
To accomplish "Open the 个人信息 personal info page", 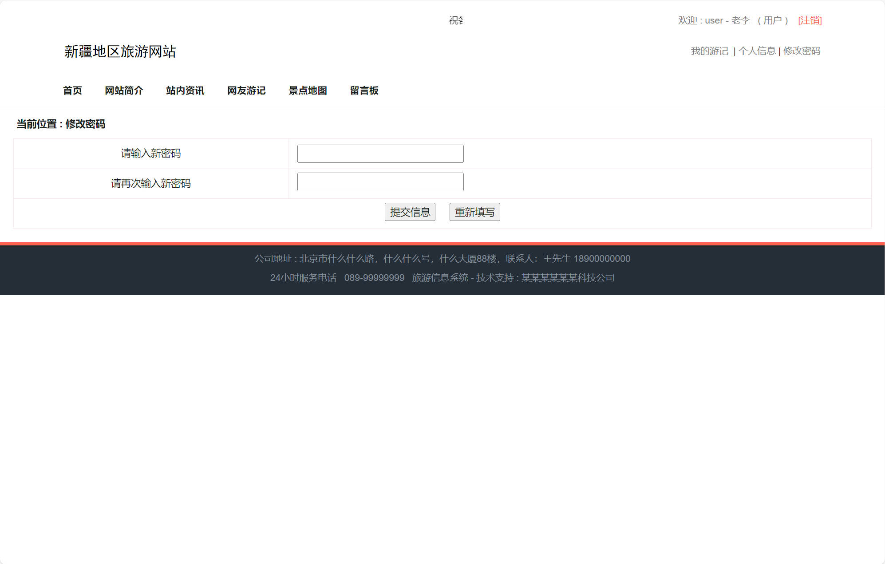I will [757, 51].
